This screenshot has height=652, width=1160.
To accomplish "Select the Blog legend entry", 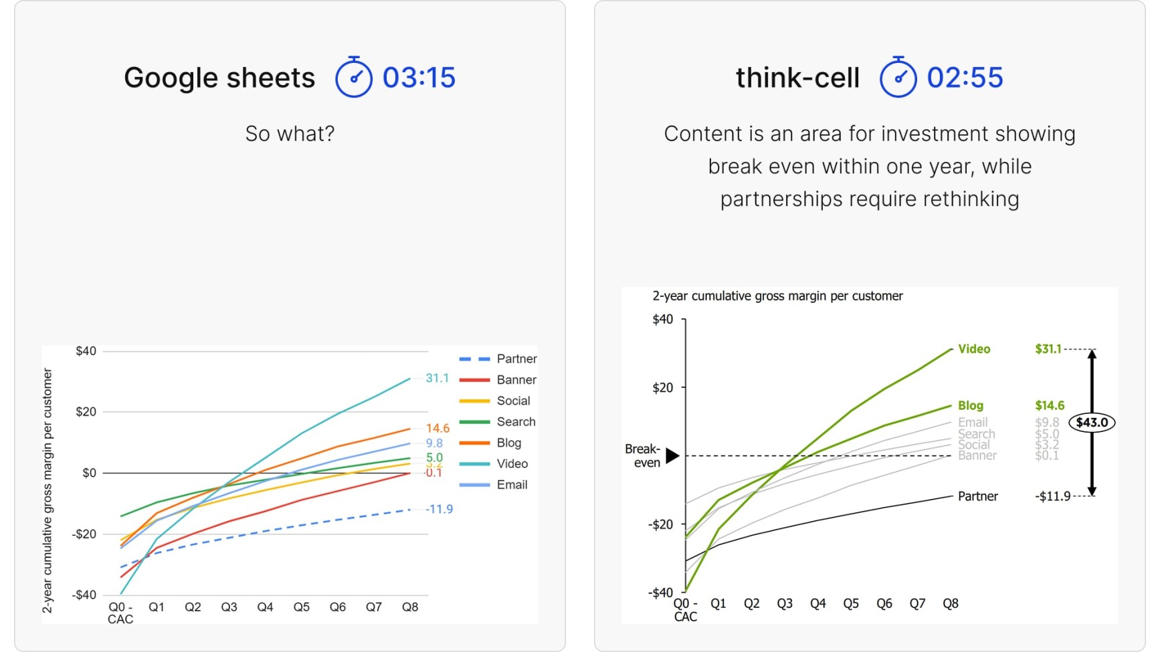I will coord(490,443).
